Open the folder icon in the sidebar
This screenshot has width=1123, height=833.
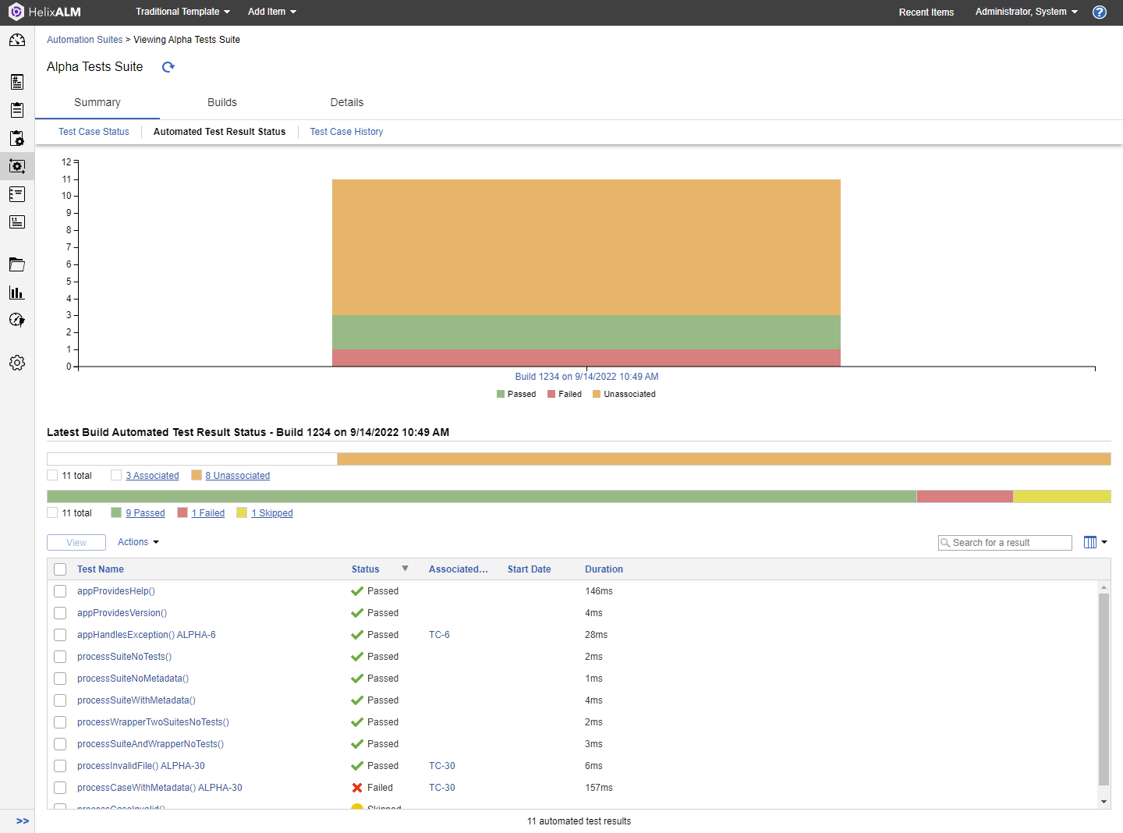coord(17,264)
